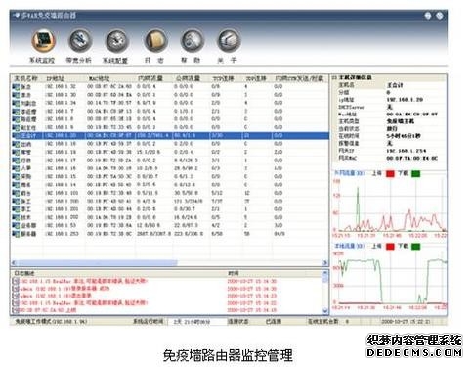This screenshot has width=473, height=367.
Task: Sort by UDP连接 column header
Action: (x=257, y=78)
